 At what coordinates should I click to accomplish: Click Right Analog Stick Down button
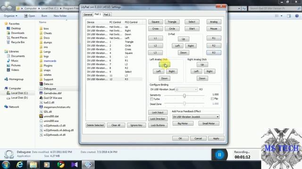tap(202, 78)
